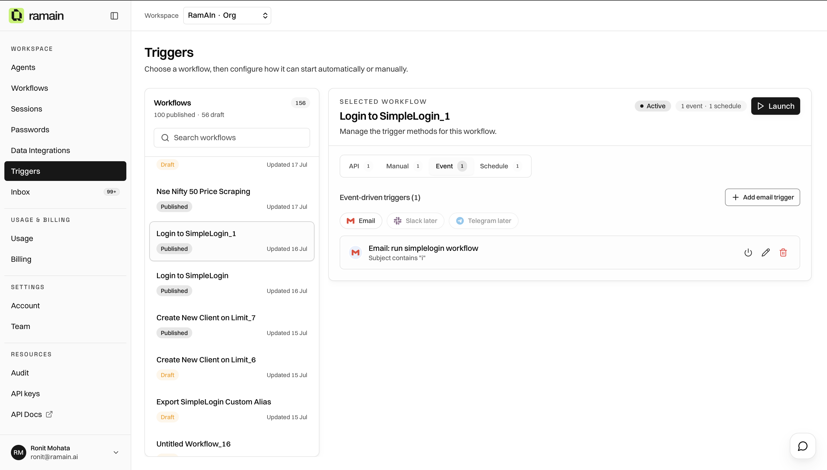Select Create New Client on Limit_6 workflow
Screen dimensions: 827x470
tap(232, 367)
